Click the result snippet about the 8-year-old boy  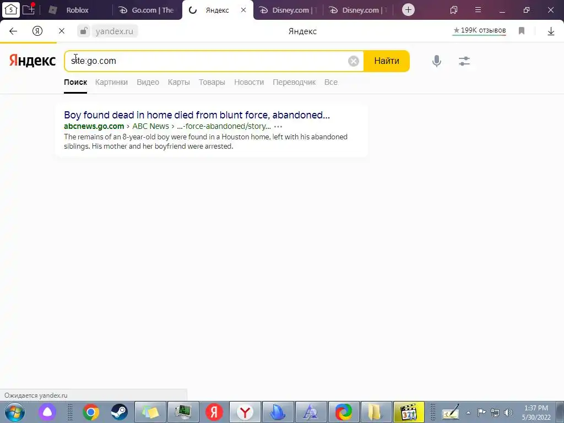(x=206, y=142)
